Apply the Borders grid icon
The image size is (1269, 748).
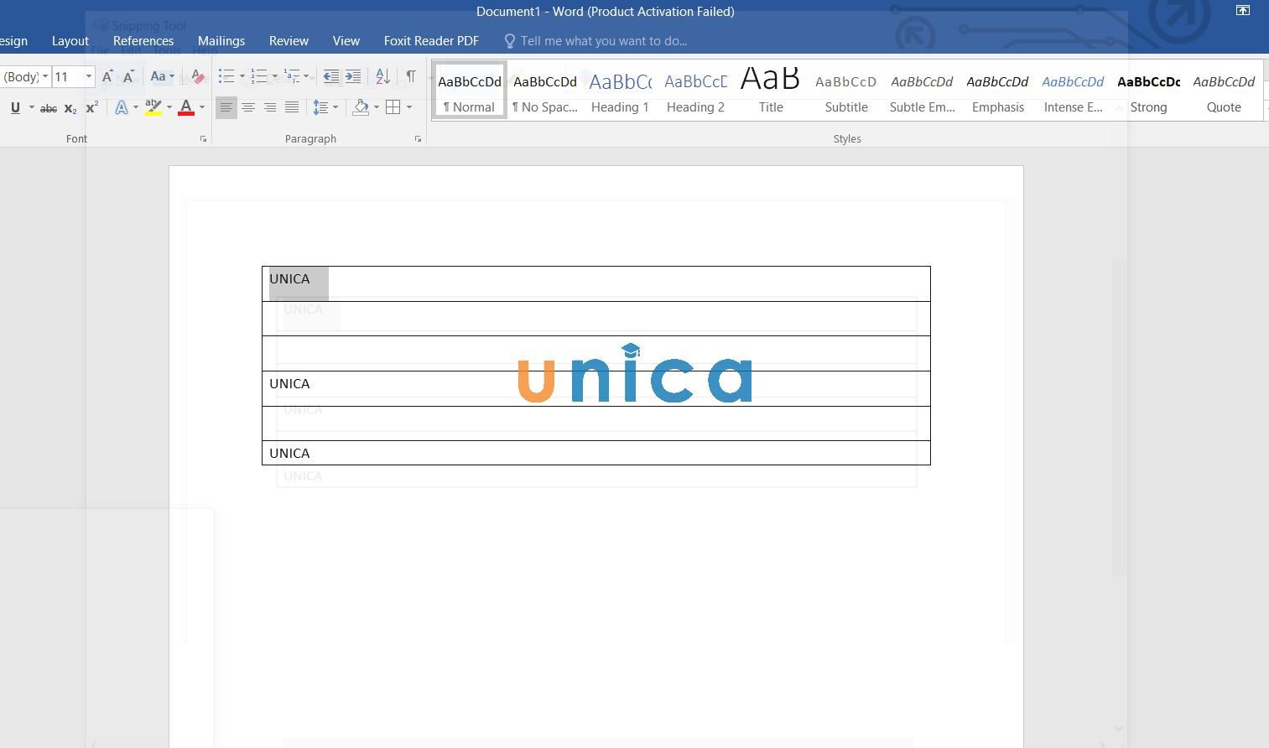tap(393, 107)
